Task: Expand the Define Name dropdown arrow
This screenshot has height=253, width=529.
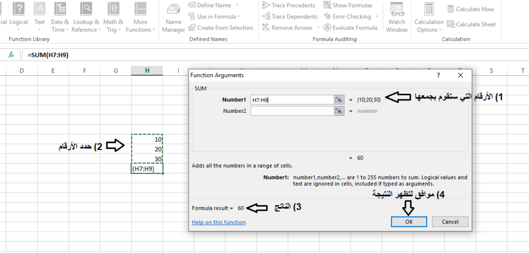Action: click(237, 5)
